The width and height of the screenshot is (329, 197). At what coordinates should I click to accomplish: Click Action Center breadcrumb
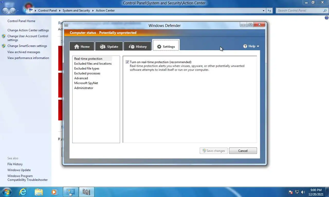tap(105, 11)
